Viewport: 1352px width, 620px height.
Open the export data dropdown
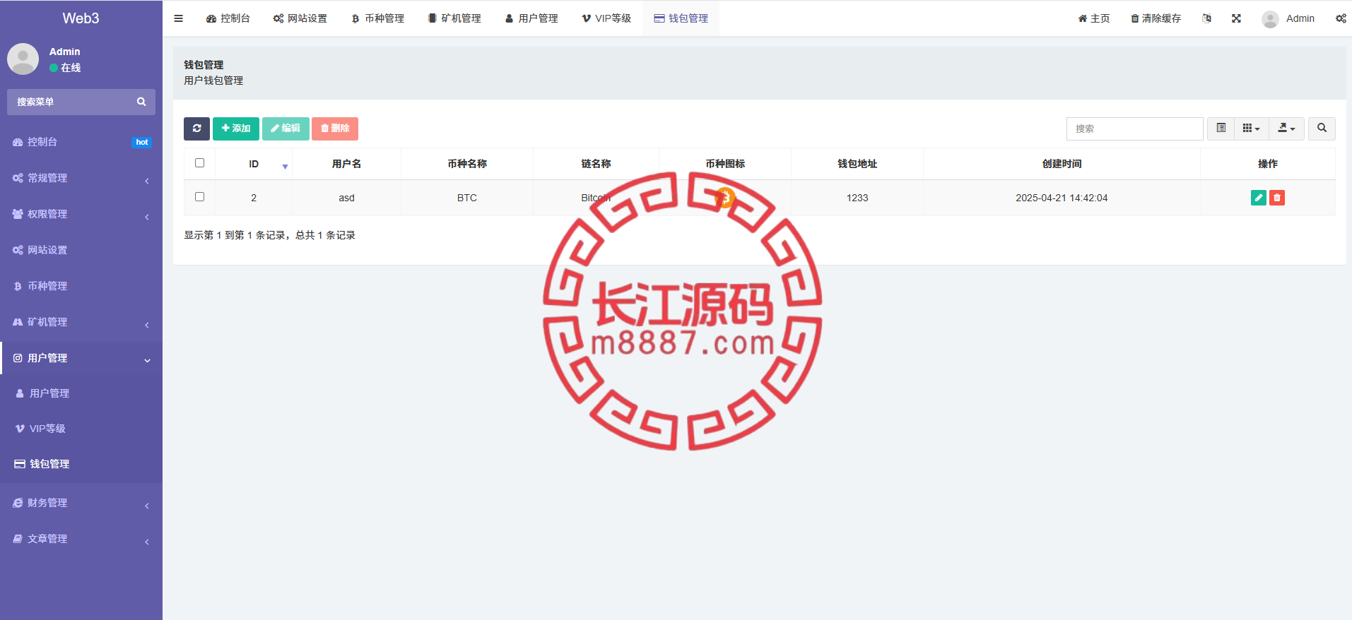1286,129
